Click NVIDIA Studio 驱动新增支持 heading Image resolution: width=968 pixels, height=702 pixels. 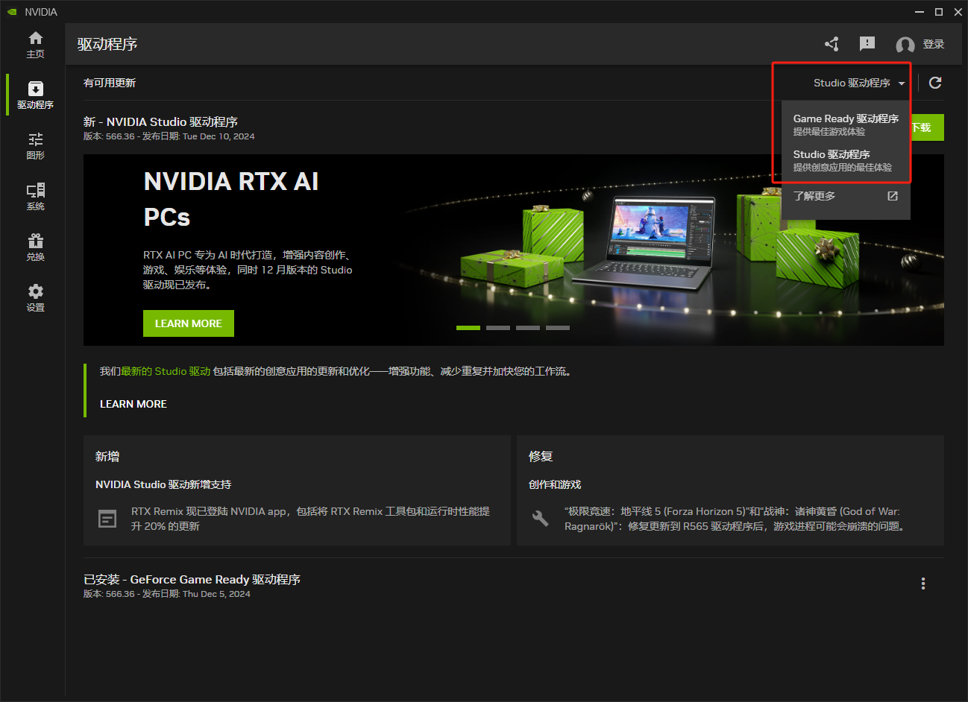click(x=163, y=484)
